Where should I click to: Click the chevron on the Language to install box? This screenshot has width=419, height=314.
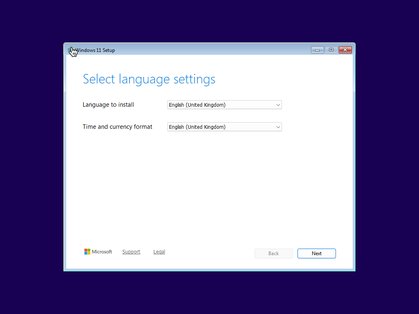(x=278, y=105)
